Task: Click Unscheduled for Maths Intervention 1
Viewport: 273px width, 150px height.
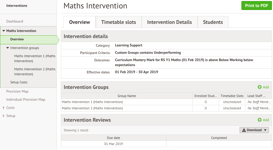Action: coord(232,102)
